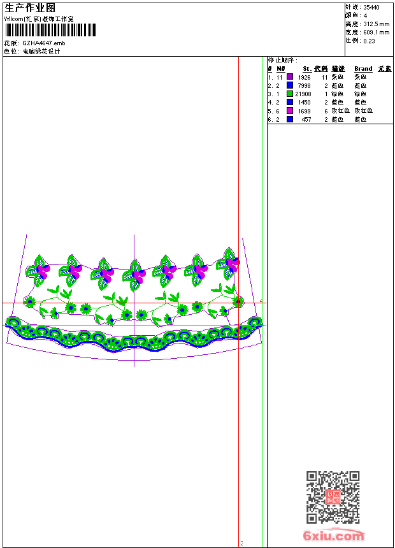
Task: Select the file name GZHA4647.emb
Action: 44,43
